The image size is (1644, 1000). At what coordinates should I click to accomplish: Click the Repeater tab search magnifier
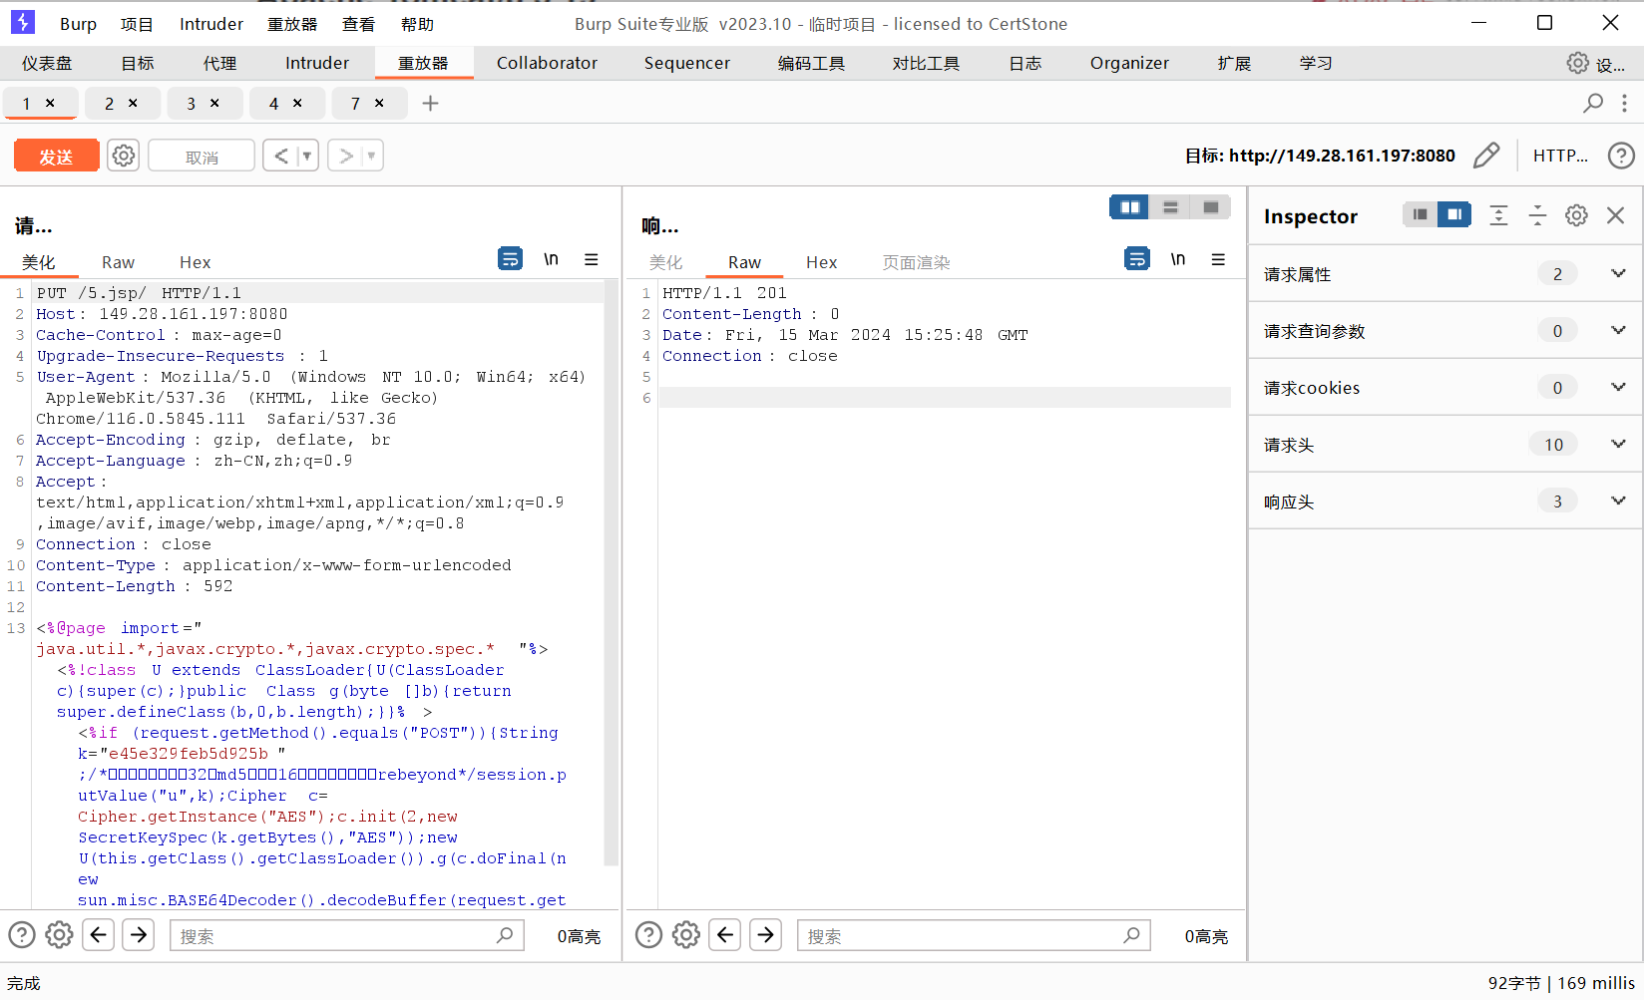click(x=1593, y=103)
